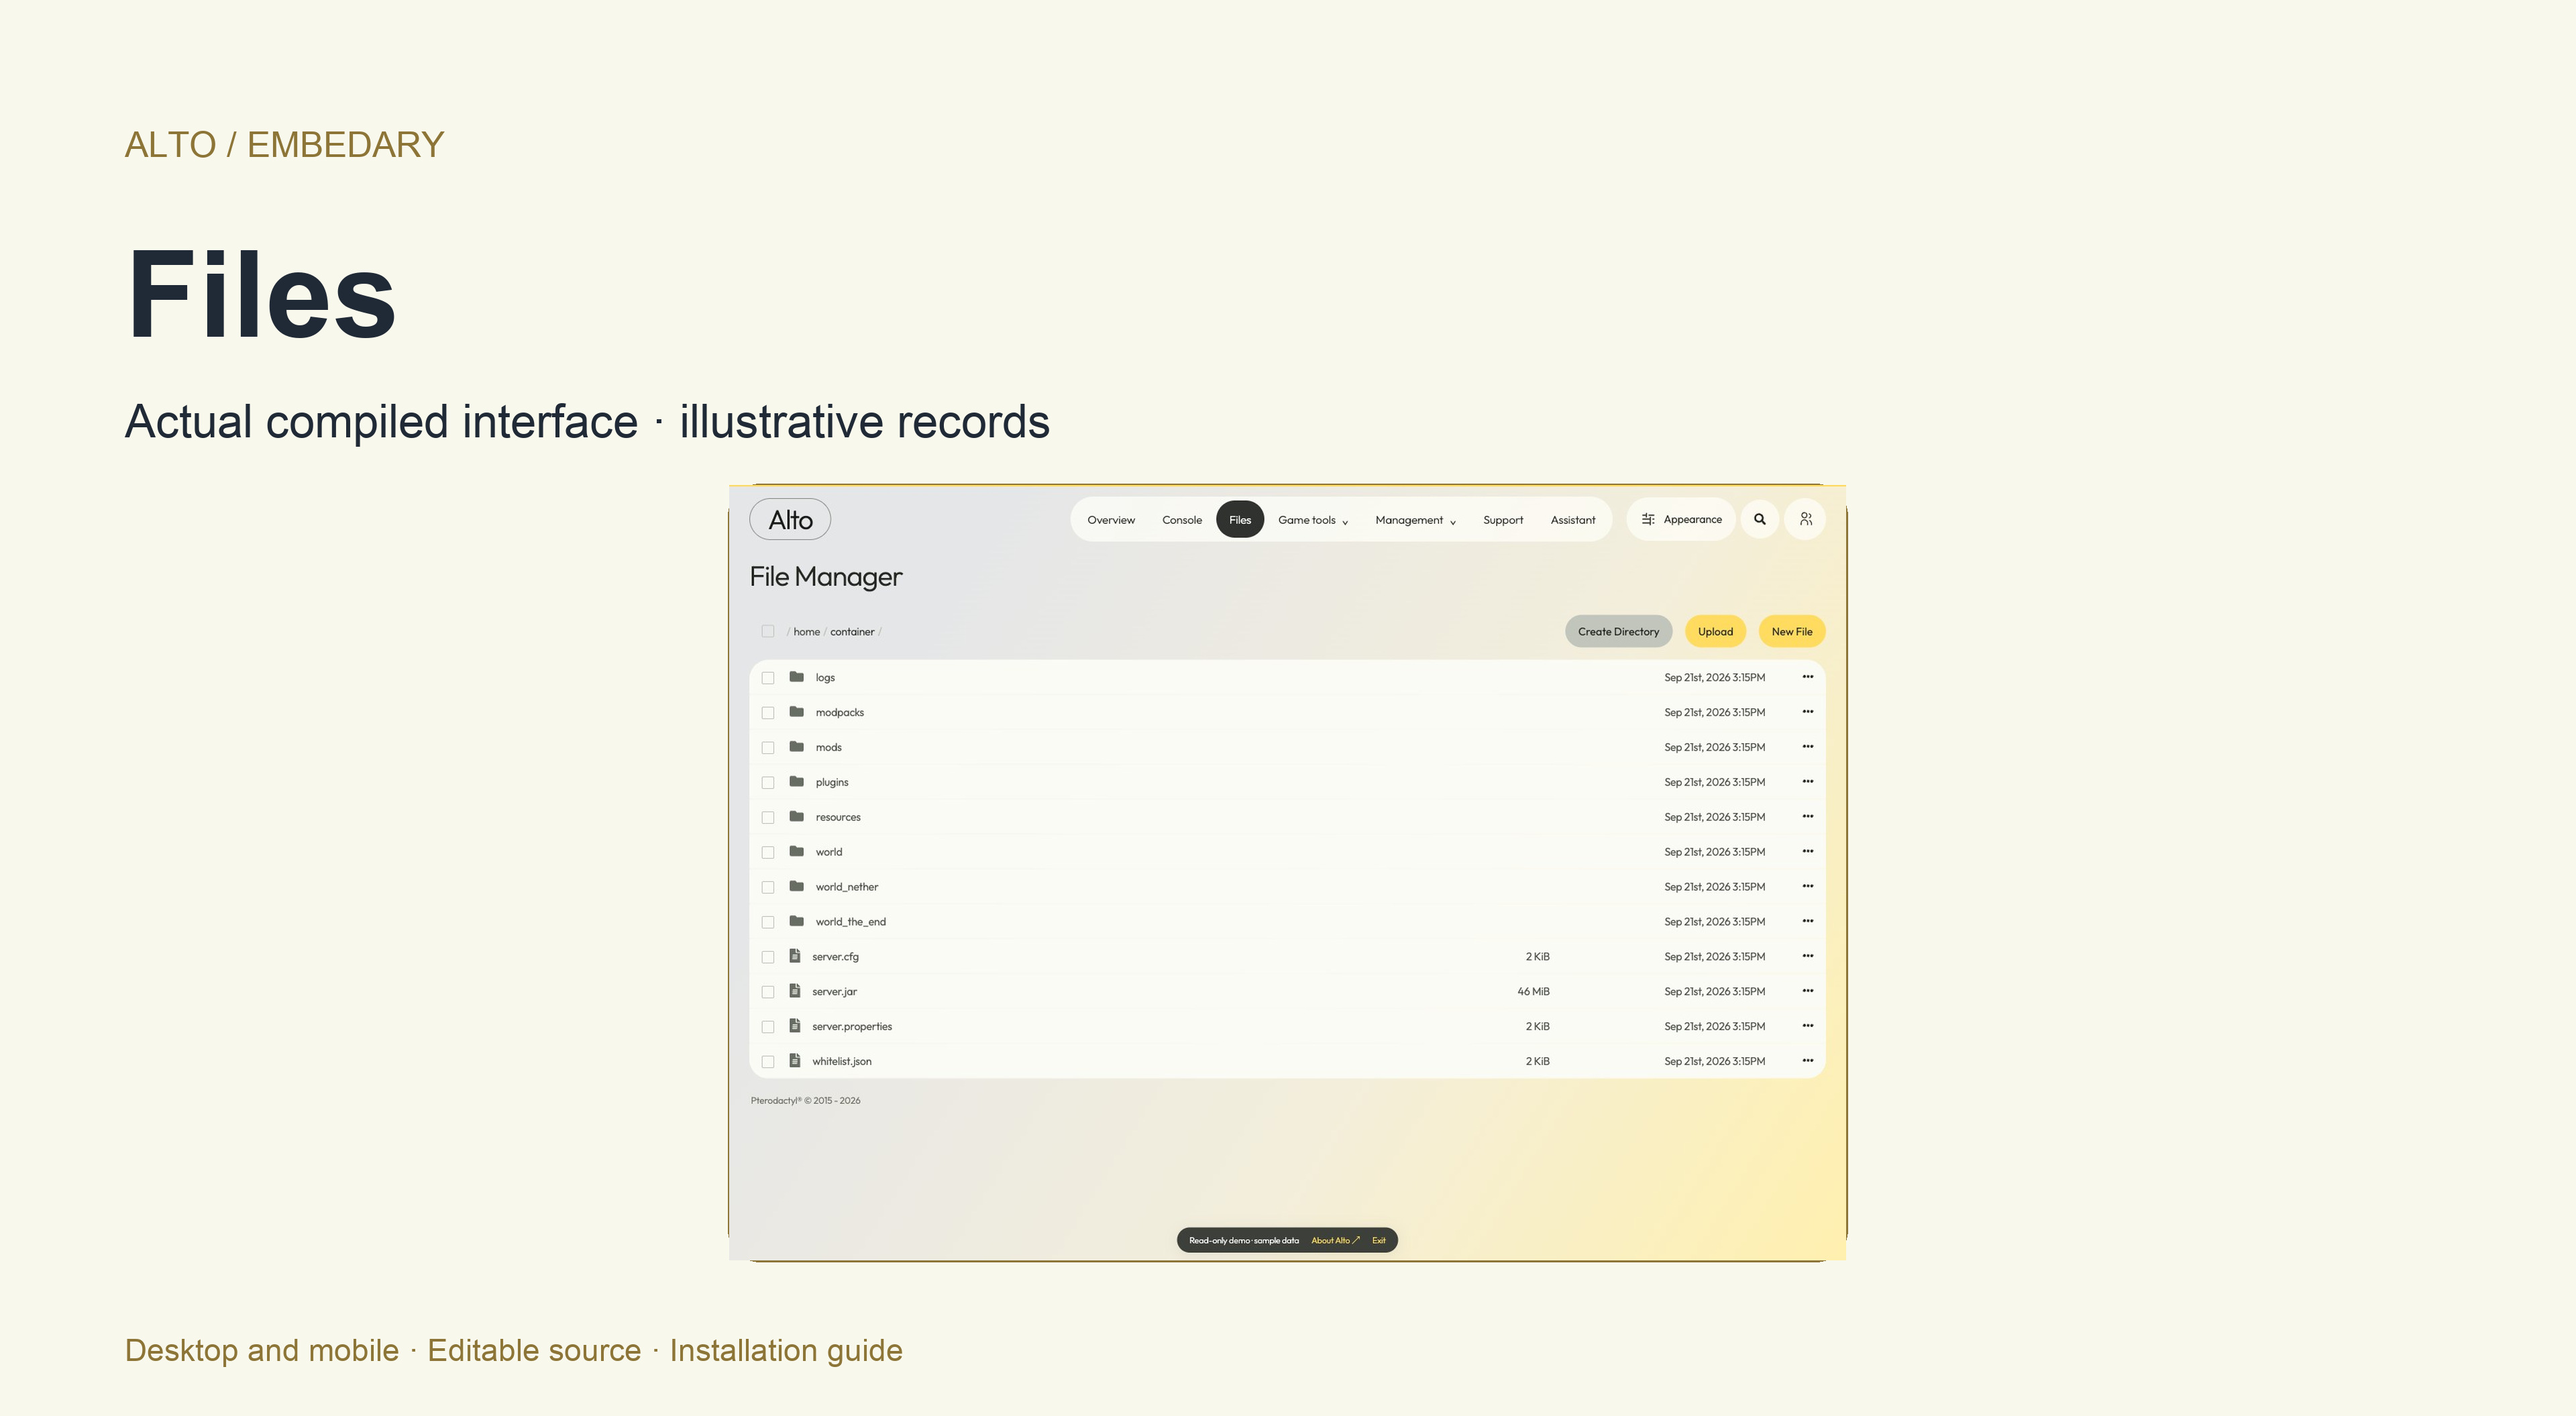Open the options menu for logs folder

[x=1807, y=677]
